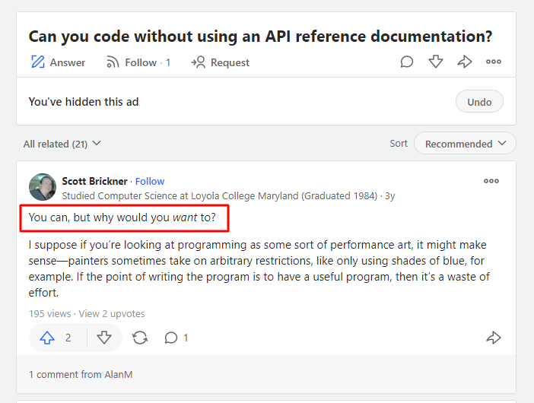This screenshot has width=534, height=403.
Task: Upvote Scott Brickner's answer
Action: point(47,338)
